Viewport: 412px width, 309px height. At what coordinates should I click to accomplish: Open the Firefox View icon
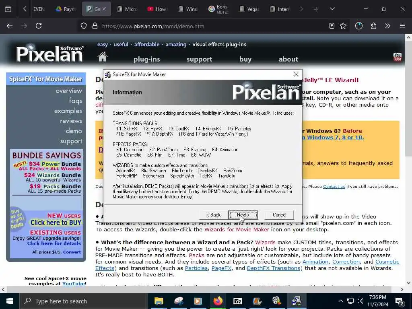(8, 9)
